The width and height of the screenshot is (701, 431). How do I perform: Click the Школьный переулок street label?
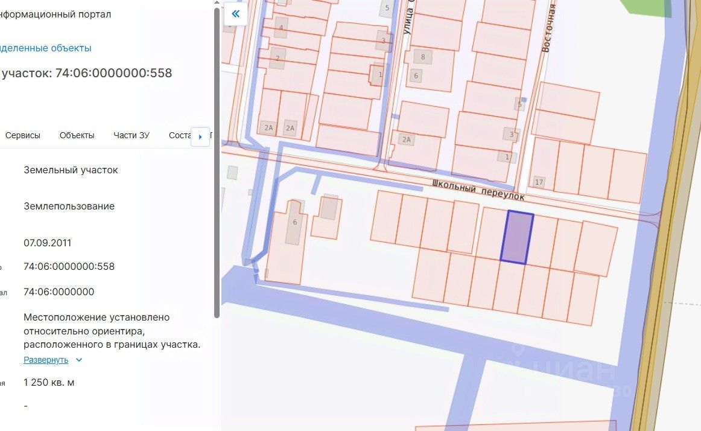(478, 190)
